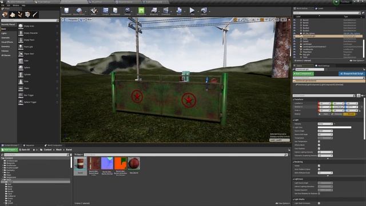Select the red sphere material thumbnail
This screenshot has height=206, width=366.
pyautogui.click(x=134, y=163)
